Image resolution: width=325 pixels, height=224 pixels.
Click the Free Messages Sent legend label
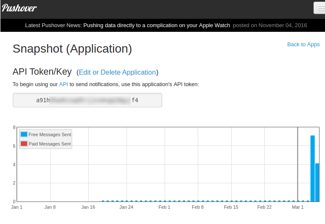[50, 134]
